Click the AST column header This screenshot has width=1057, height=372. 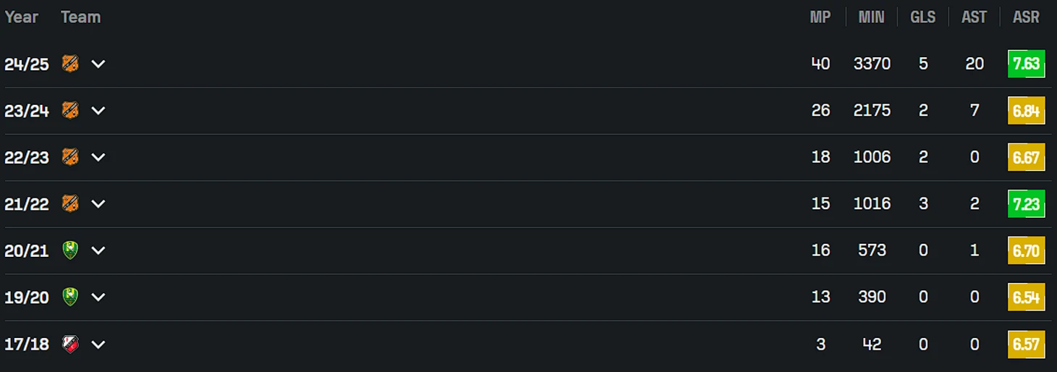tap(974, 17)
